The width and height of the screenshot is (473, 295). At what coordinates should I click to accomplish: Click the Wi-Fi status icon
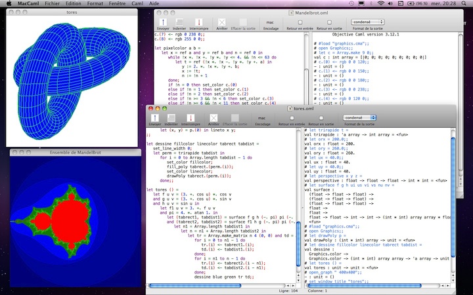[380, 4]
